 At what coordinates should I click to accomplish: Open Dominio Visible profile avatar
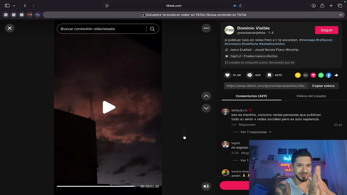[229, 30]
